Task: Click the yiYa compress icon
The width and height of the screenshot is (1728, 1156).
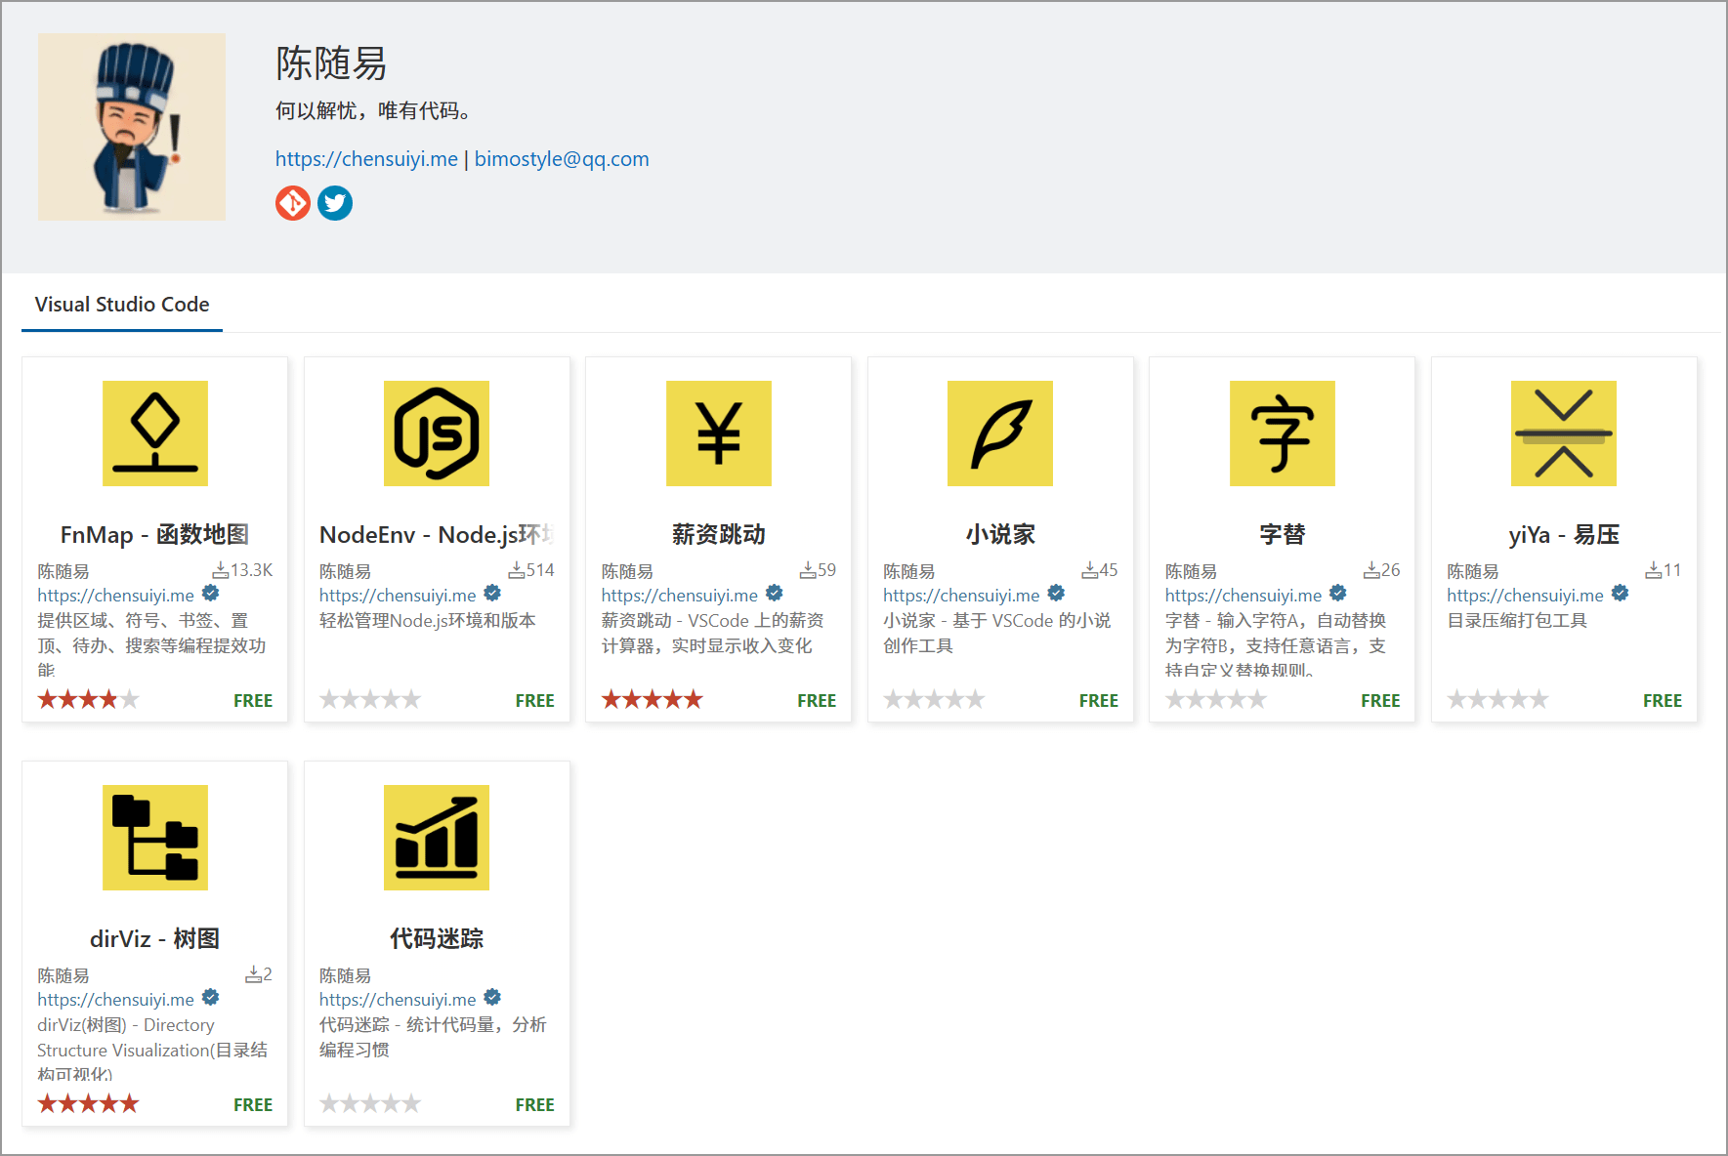Action: click(1564, 433)
